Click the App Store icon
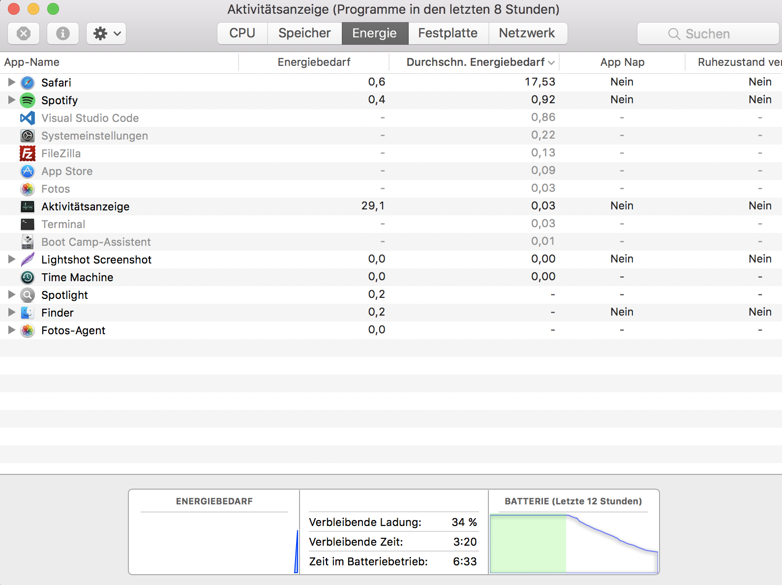Image resolution: width=782 pixels, height=585 pixels. tap(28, 171)
